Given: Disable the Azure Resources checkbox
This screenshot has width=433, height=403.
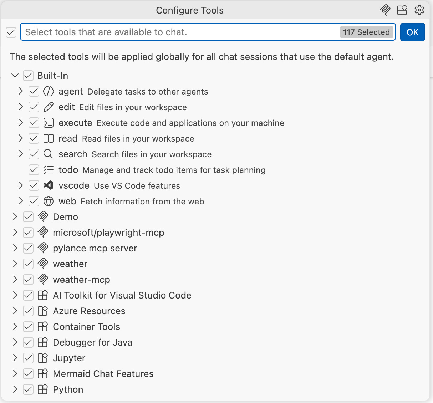Looking at the screenshot, I should pos(28,311).
